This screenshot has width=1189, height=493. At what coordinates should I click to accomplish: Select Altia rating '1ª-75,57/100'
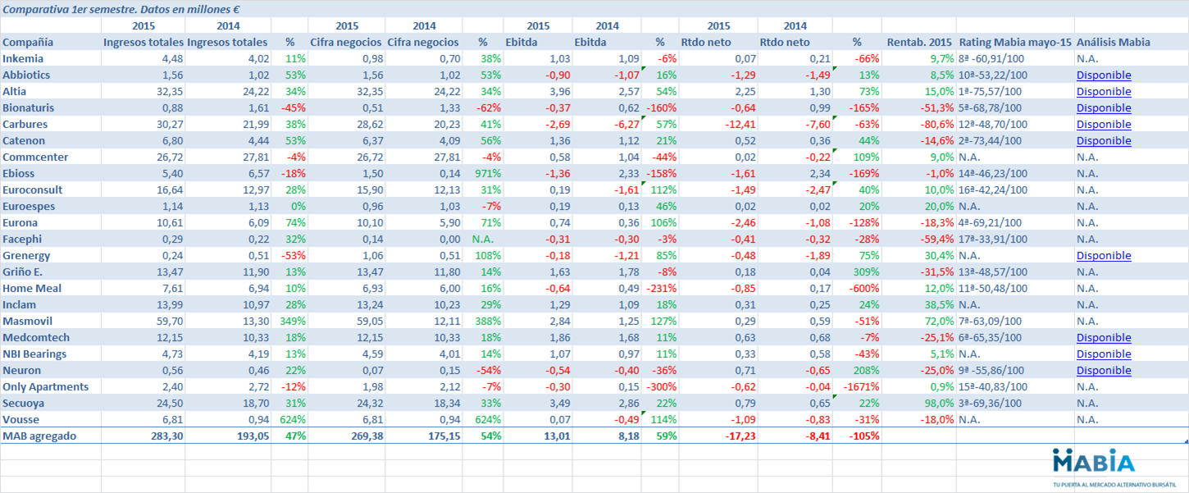click(991, 91)
